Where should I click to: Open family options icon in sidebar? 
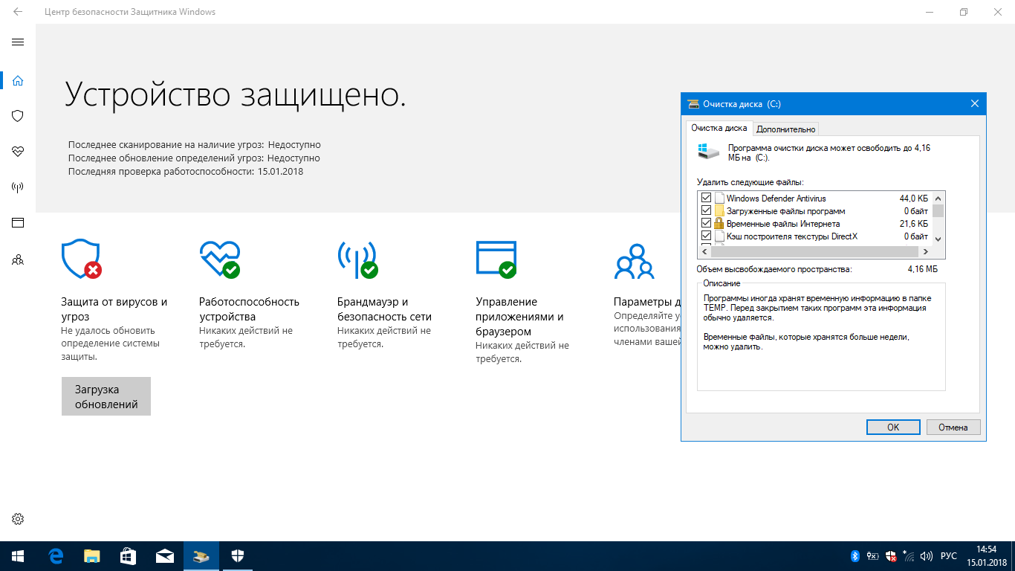coord(18,260)
